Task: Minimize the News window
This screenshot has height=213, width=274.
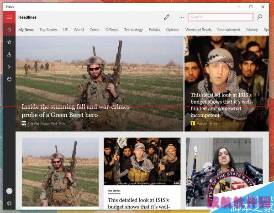Action: click(x=239, y=7)
